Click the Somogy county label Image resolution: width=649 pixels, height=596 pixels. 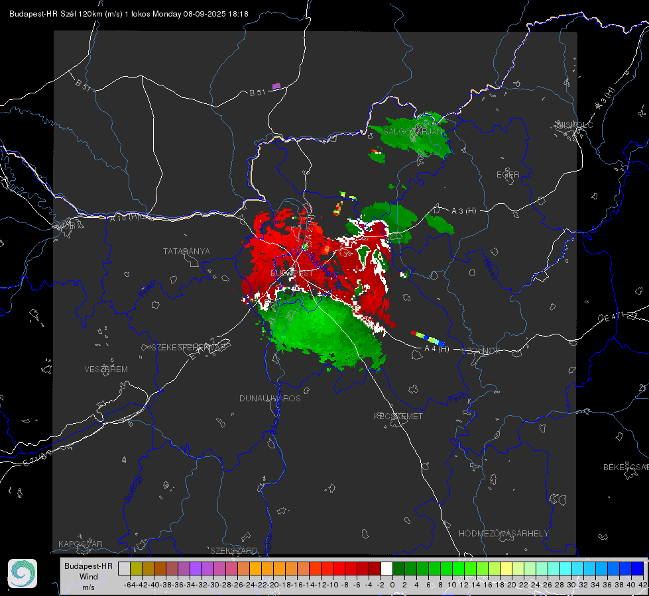coord(133,489)
